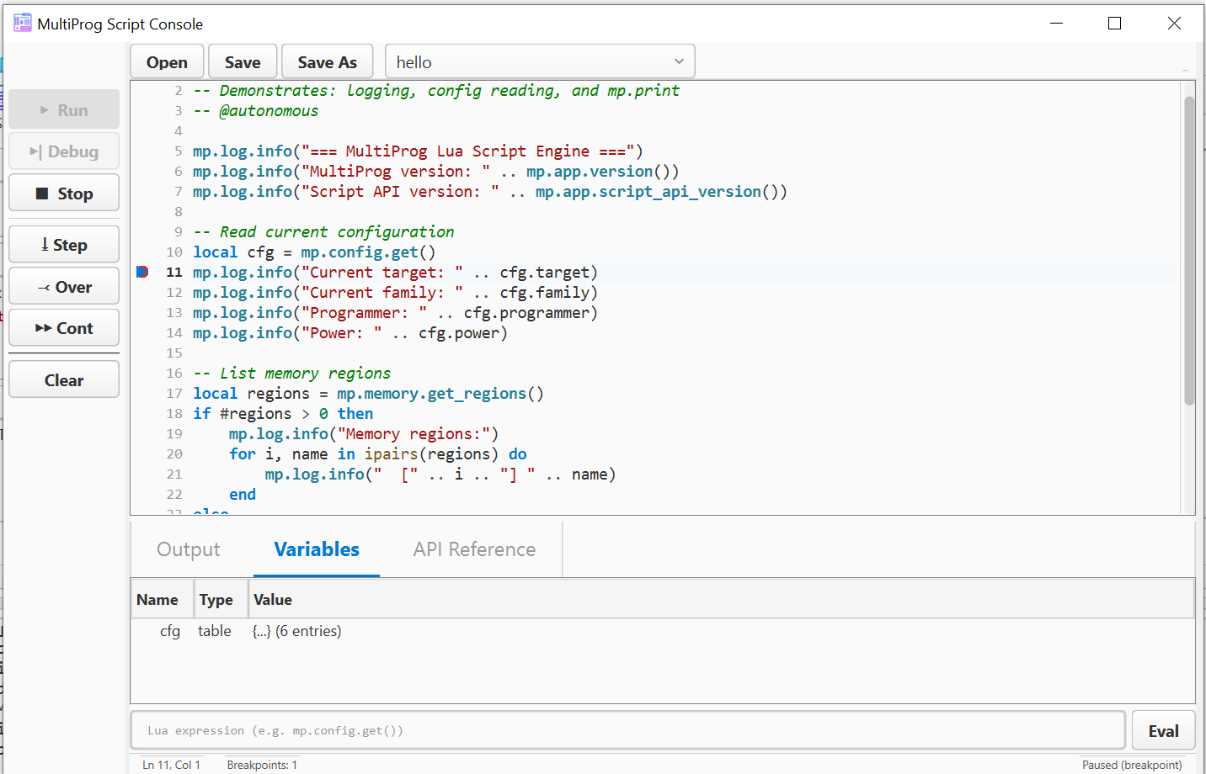Click the 'Current target' log line

pyautogui.click(x=395, y=272)
